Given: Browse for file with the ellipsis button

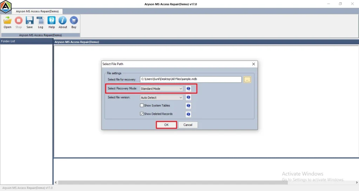Looking at the screenshot, I should click(247, 79).
